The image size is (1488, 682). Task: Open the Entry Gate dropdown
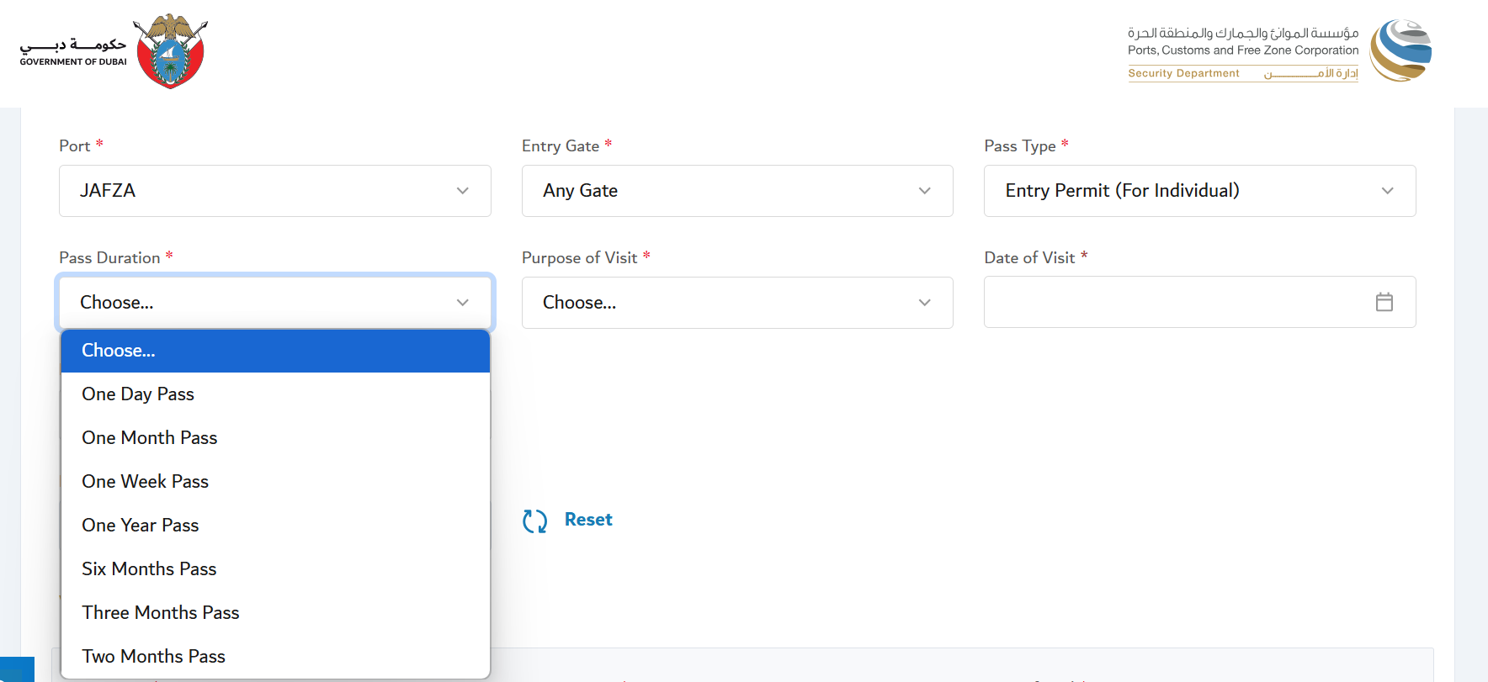[x=736, y=191]
